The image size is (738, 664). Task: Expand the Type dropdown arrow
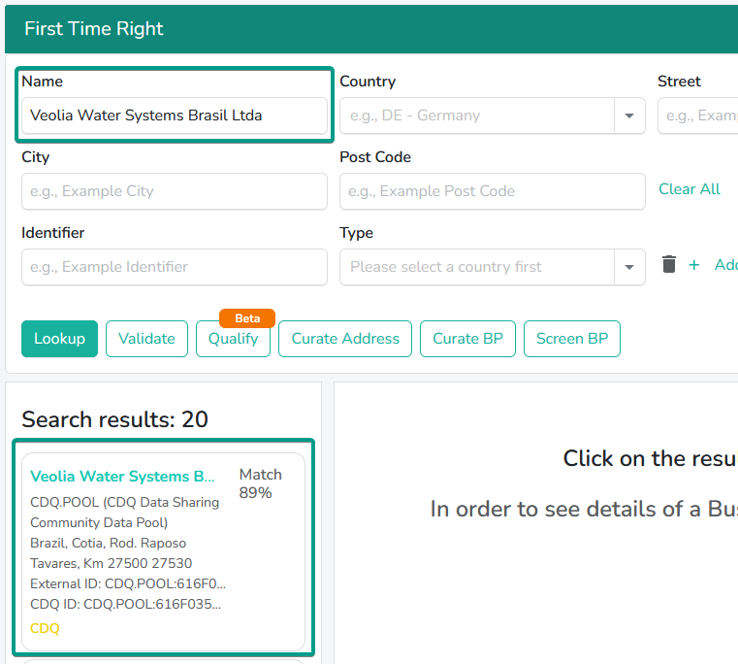tap(629, 267)
